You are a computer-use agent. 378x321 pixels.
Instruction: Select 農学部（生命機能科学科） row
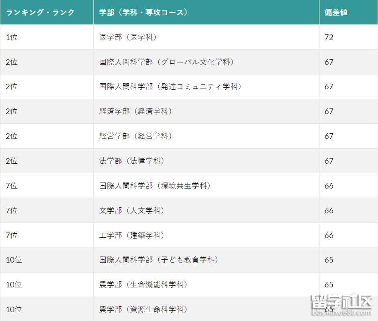tap(143, 285)
